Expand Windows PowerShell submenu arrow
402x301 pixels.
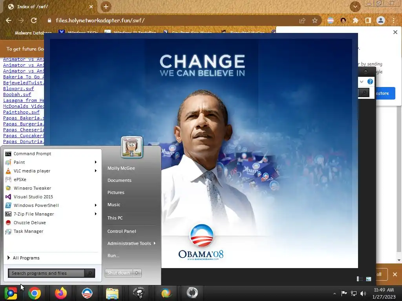click(x=96, y=205)
